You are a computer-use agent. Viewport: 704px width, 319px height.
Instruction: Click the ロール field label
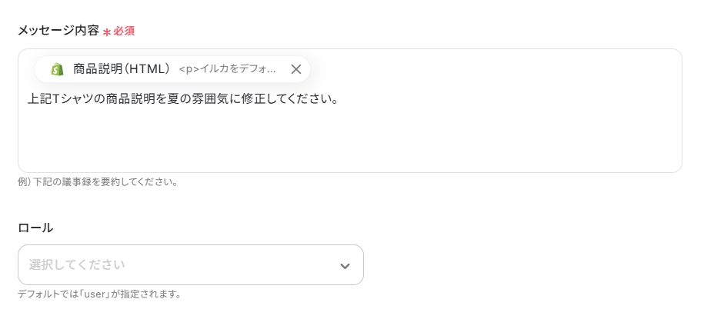pyautogui.click(x=35, y=228)
